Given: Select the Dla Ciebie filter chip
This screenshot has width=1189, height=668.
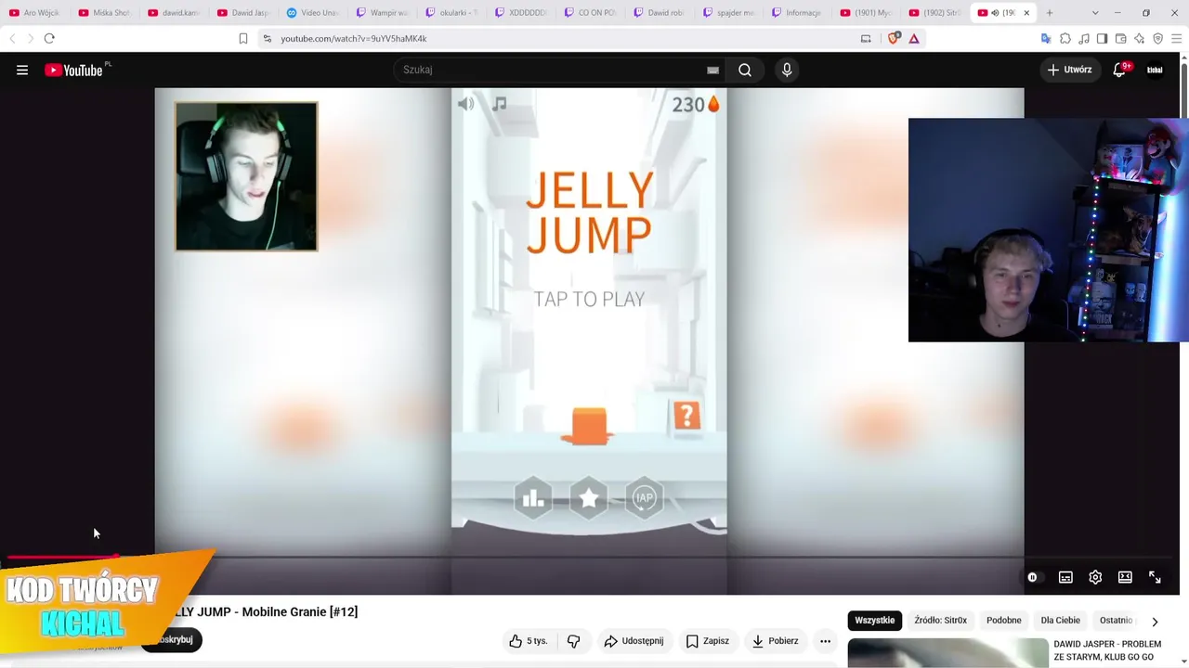Looking at the screenshot, I should pyautogui.click(x=1060, y=621).
